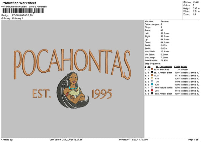Click 'Wilcom EmbroideryStudio – Level 3 Advanced' text

[24, 7]
